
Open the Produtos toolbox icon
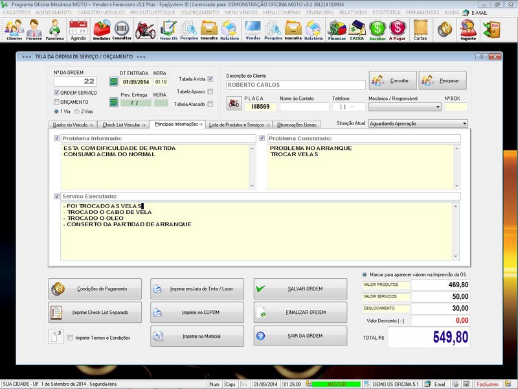102,29
